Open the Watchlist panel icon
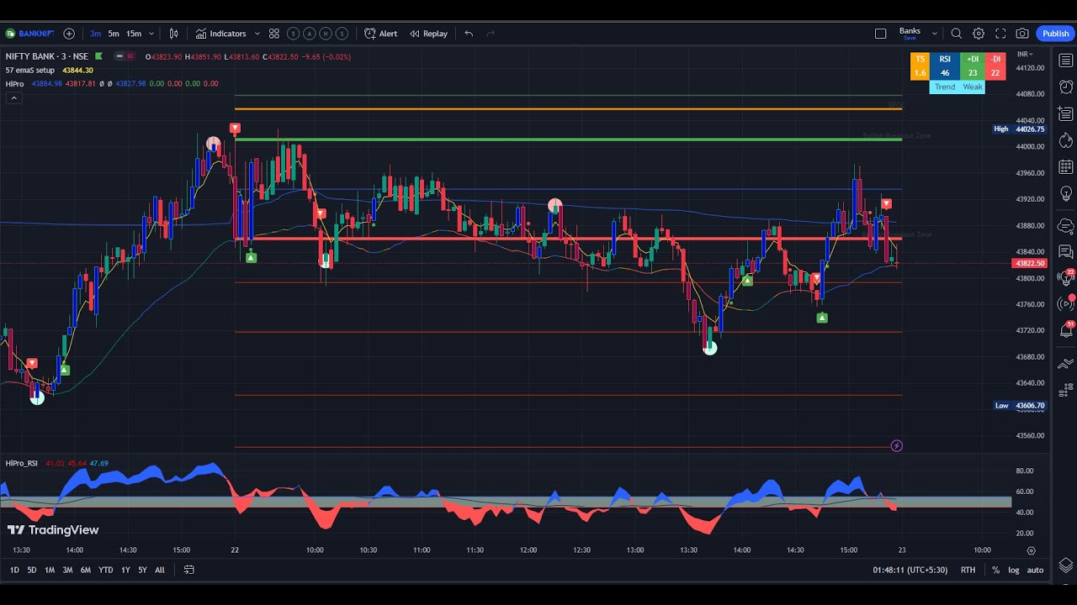The image size is (1077, 605). [x=1065, y=60]
